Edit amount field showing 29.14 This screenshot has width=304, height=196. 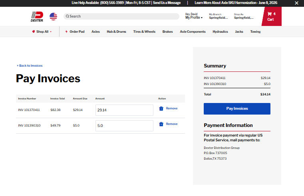[x=124, y=110]
